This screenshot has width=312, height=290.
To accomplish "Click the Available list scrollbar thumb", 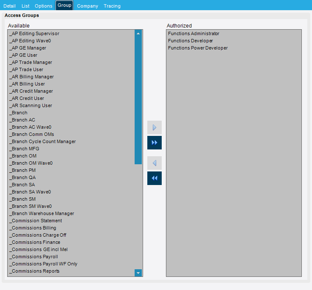I will (138, 100).
